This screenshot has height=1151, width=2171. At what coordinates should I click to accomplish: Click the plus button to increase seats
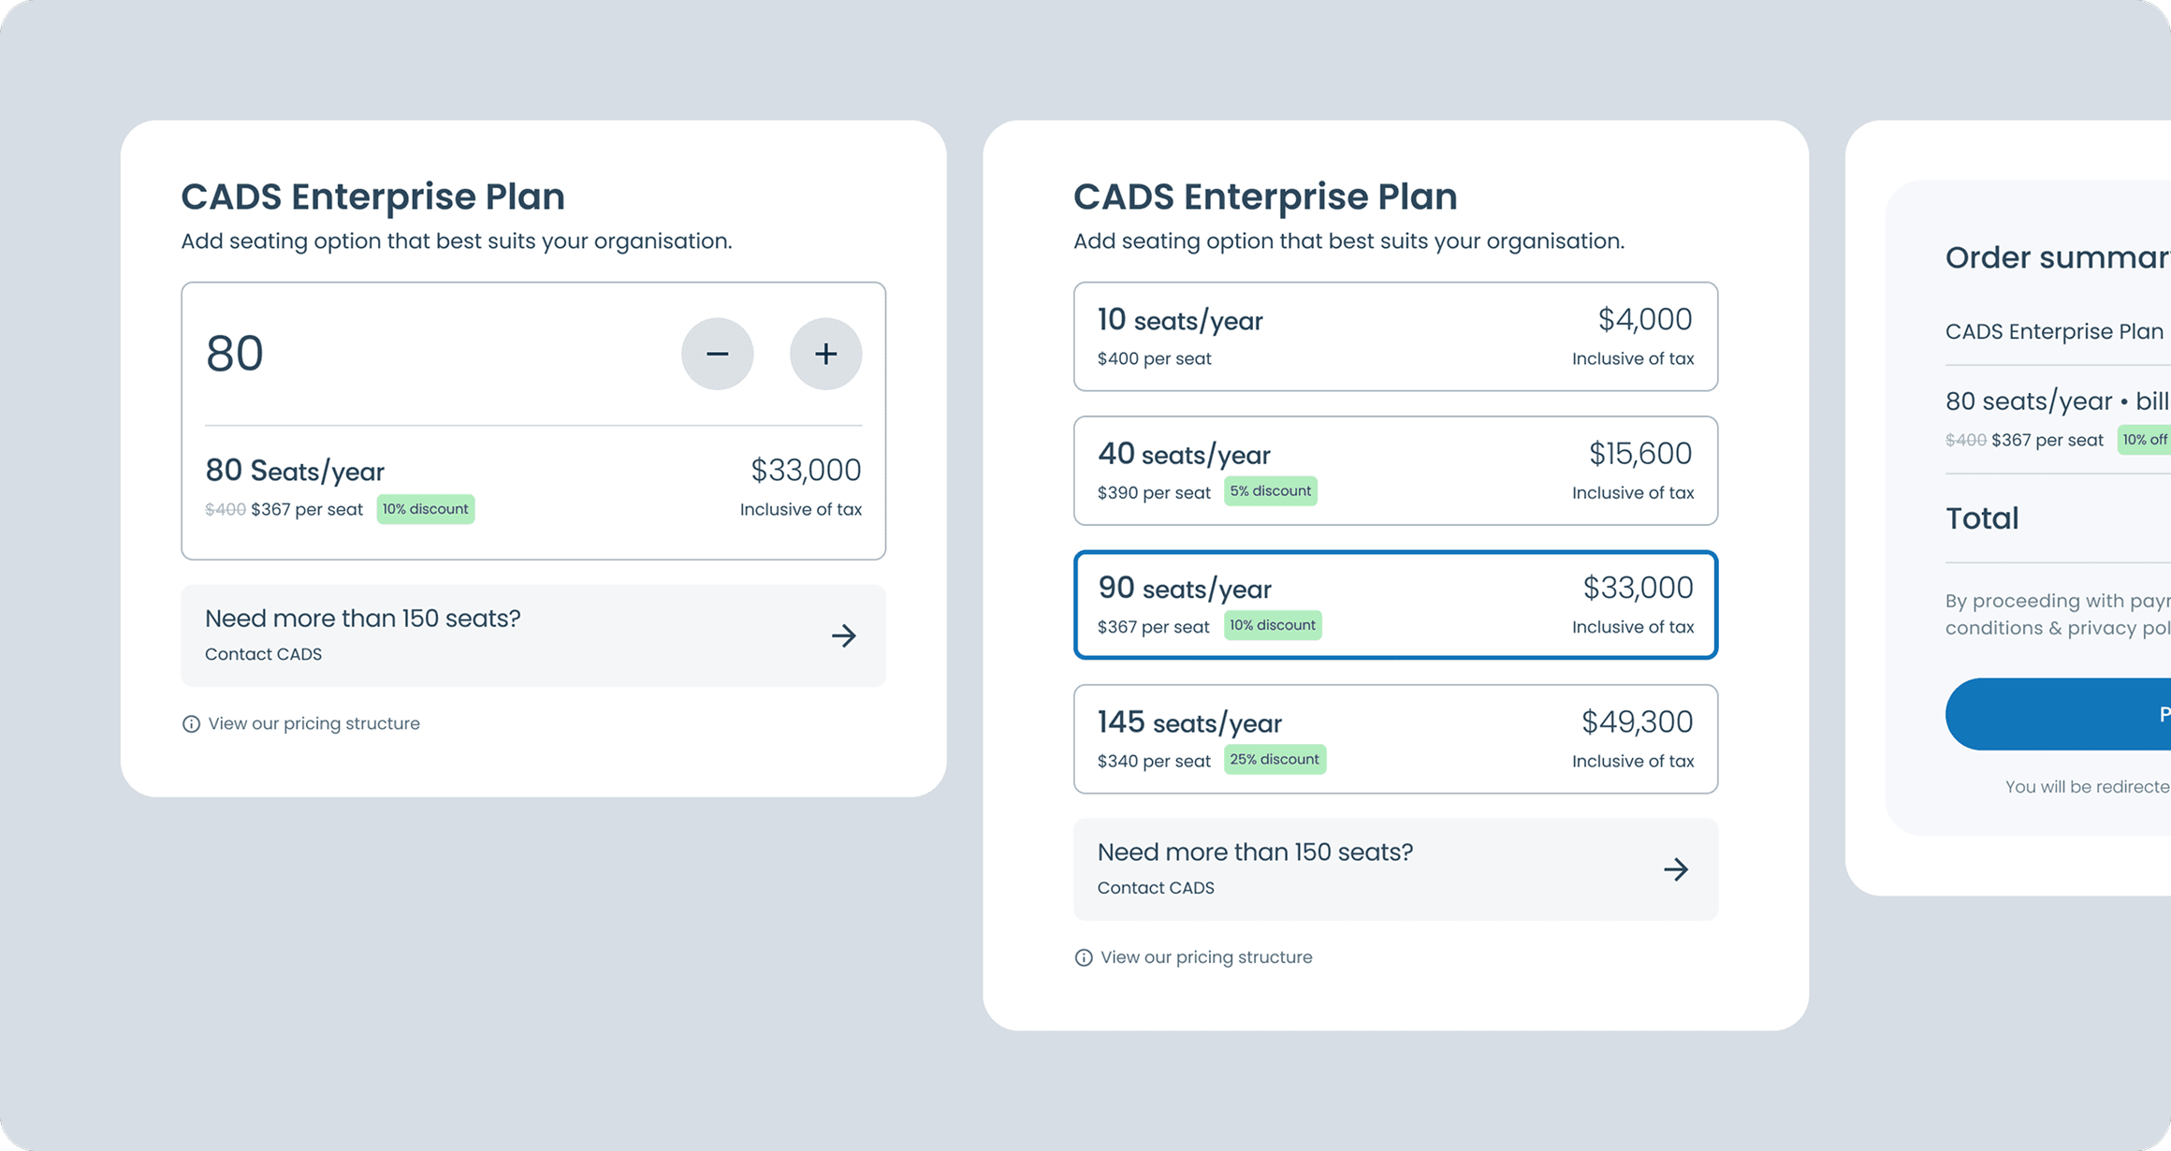(825, 354)
